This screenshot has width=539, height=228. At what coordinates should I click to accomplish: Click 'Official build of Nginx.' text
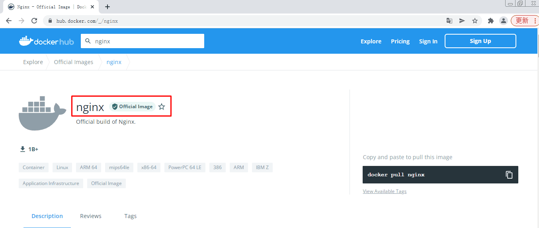point(106,122)
